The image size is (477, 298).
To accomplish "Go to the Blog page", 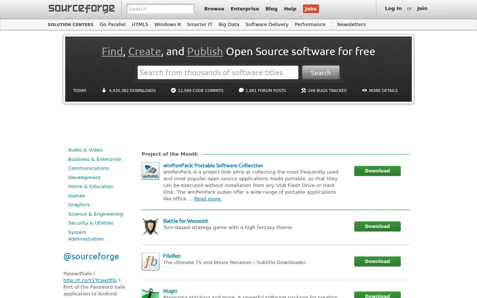I will tap(271, 9).
